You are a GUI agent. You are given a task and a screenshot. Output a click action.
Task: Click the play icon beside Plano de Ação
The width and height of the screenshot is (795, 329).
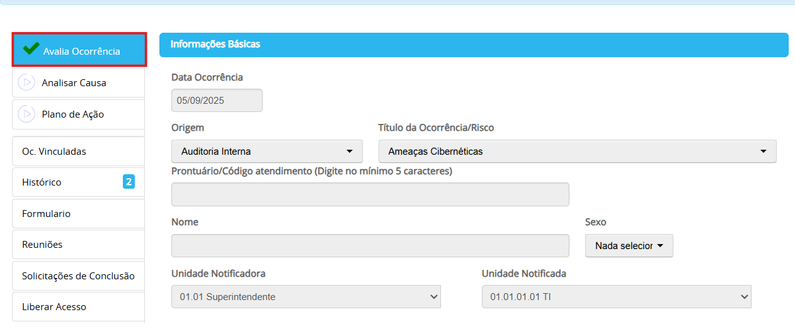click(x=26, y=114)
